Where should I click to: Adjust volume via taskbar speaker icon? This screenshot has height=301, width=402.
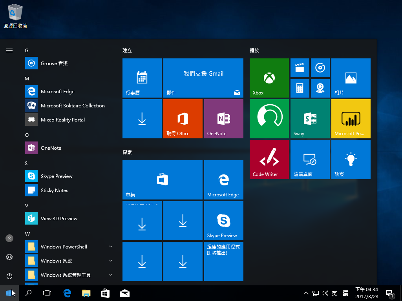pyautogui.click(x=325, y=293)
